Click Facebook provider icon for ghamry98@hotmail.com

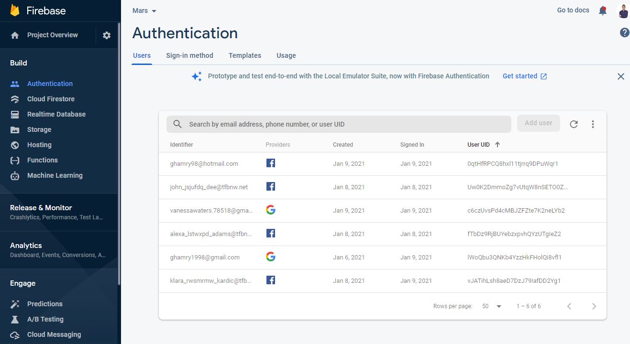click(271, 163)
